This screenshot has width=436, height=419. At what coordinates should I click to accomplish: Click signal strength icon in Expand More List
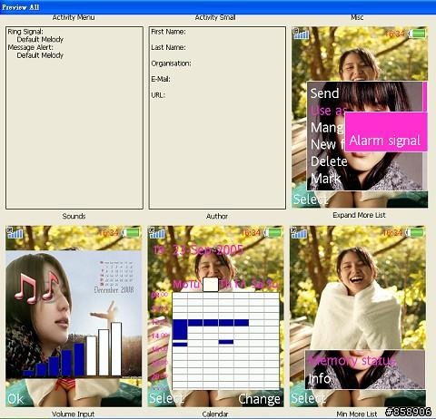[x=301, y=34]
